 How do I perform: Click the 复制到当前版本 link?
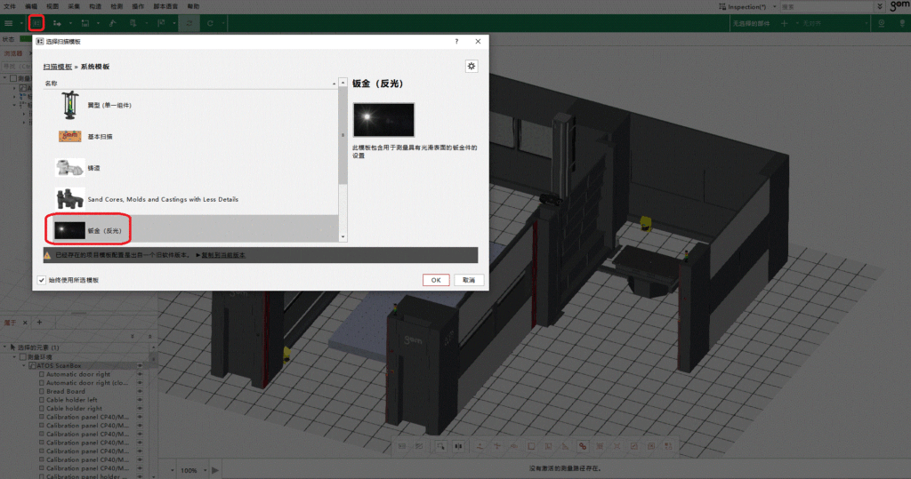(x=223, y=255)
